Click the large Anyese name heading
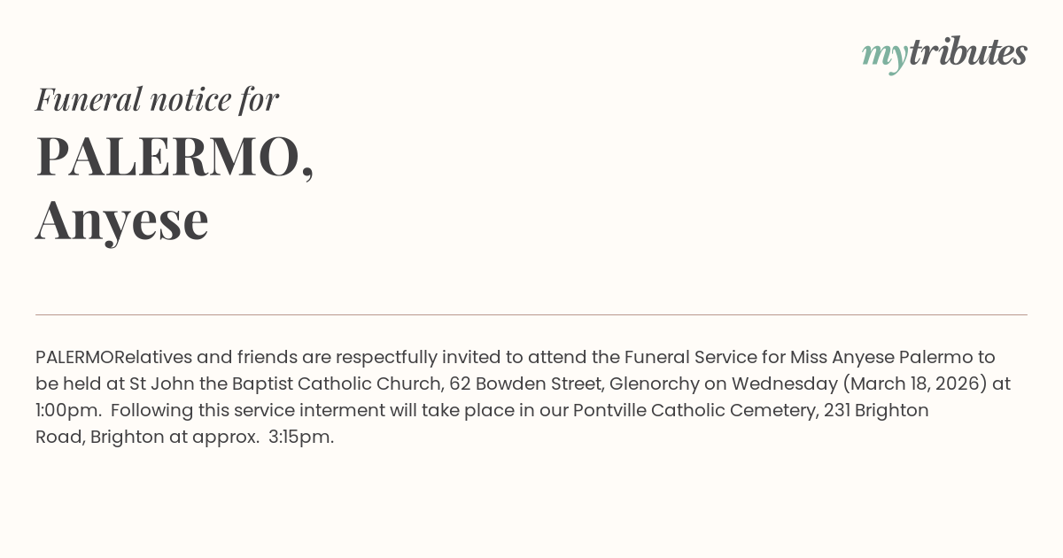This screenshot has width=1063, height=558. click(122, 220)
